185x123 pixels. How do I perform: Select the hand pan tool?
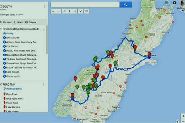tap(64, 11)
